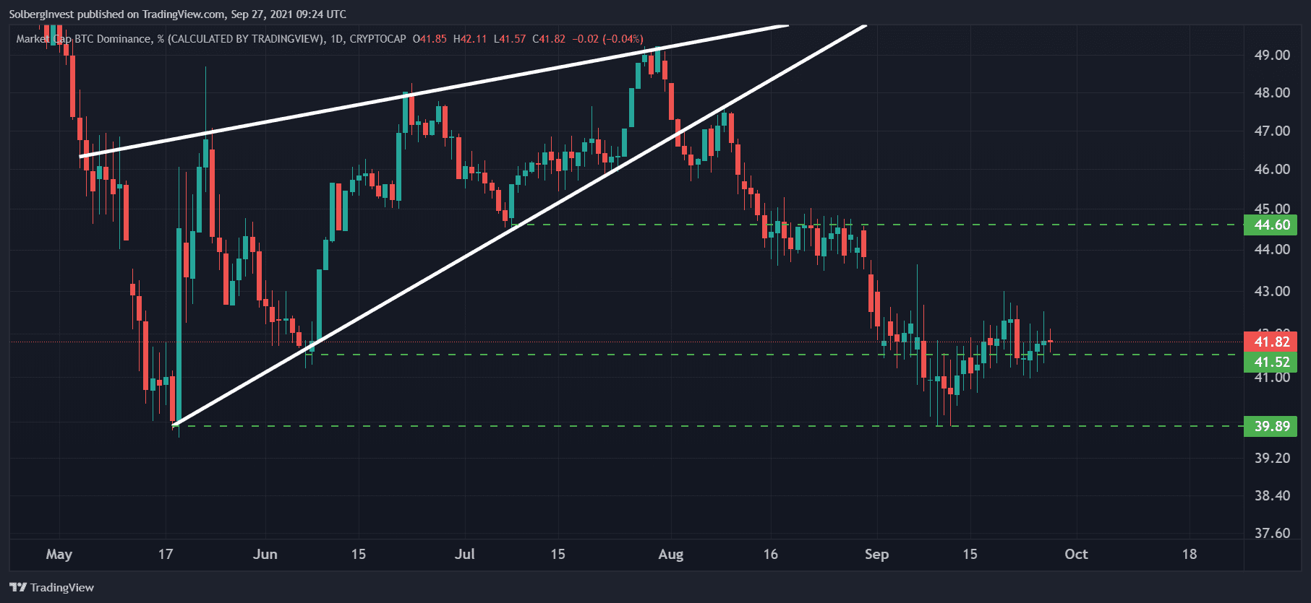
Task: Click the -0.02 (-0.04%) change value
Action: [x=607, y=39]
